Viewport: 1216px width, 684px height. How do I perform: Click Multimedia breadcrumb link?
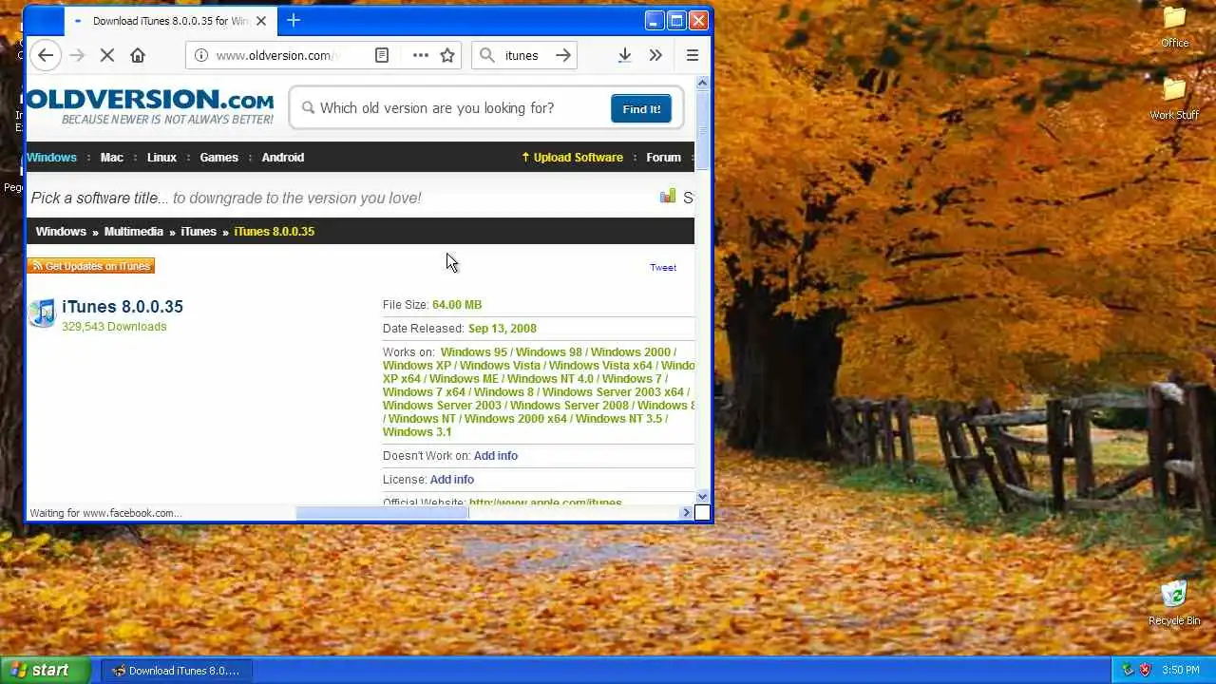tap(134, 232)
